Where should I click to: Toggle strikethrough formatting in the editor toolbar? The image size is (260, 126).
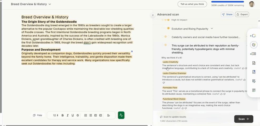tap(78, 115)
